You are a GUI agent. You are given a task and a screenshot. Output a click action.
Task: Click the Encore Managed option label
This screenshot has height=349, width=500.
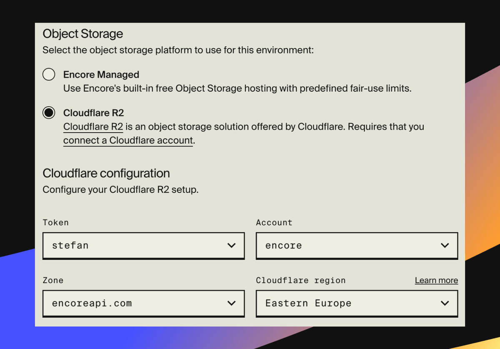click(x=101, y=75)
